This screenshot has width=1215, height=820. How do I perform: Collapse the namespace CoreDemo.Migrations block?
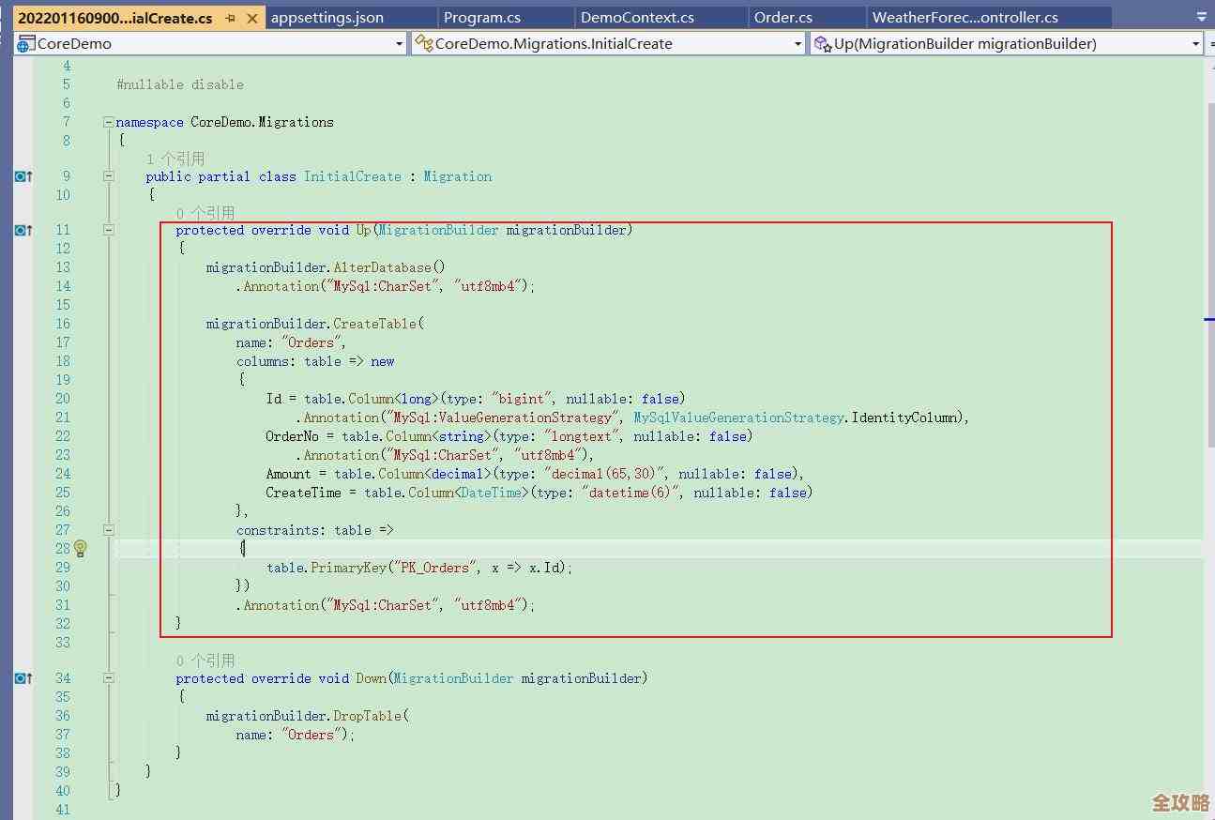[109, 122]
